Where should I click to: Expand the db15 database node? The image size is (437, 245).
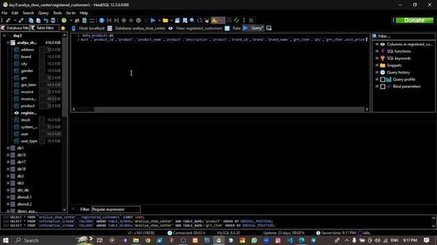8,155
